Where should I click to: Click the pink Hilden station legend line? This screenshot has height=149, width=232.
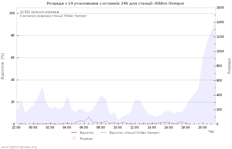(x=103, y=132)
